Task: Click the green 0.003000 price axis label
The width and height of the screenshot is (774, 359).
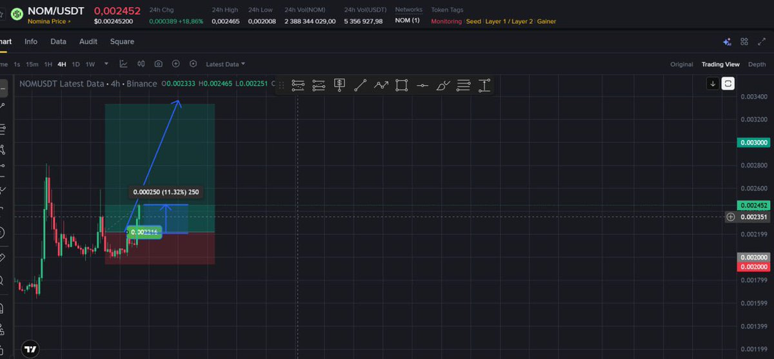Action: [x=753, y=142]
